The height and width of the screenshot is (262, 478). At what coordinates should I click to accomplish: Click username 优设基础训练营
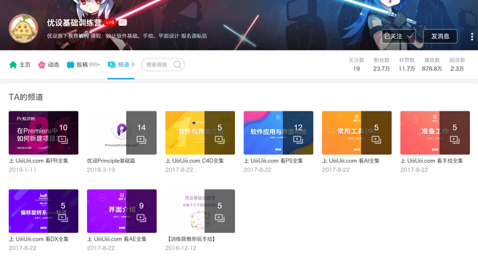pos(74,23)
